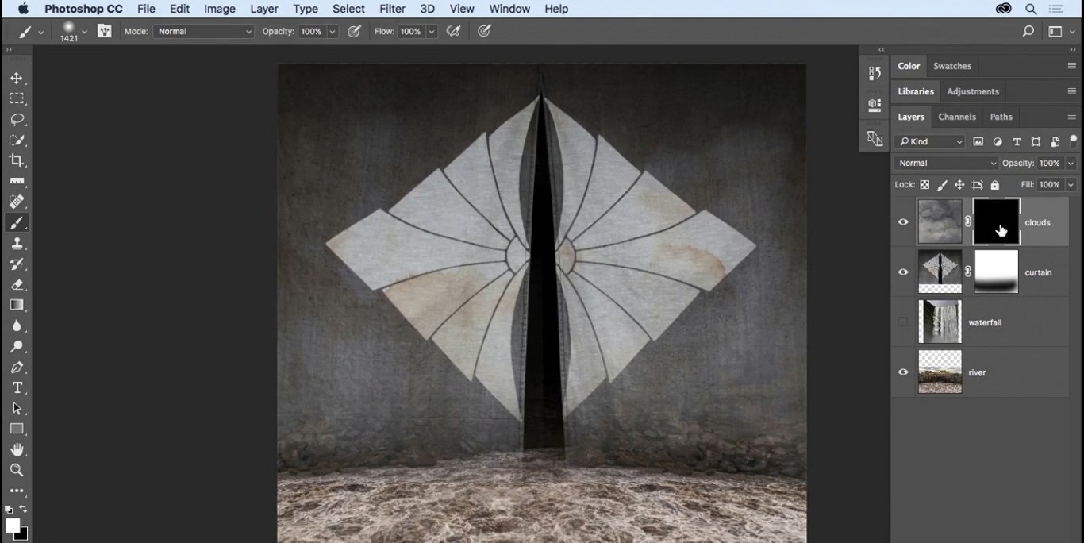
Task: Open the layer Opacity dropdown arrow
Action: pos(1071,164)
